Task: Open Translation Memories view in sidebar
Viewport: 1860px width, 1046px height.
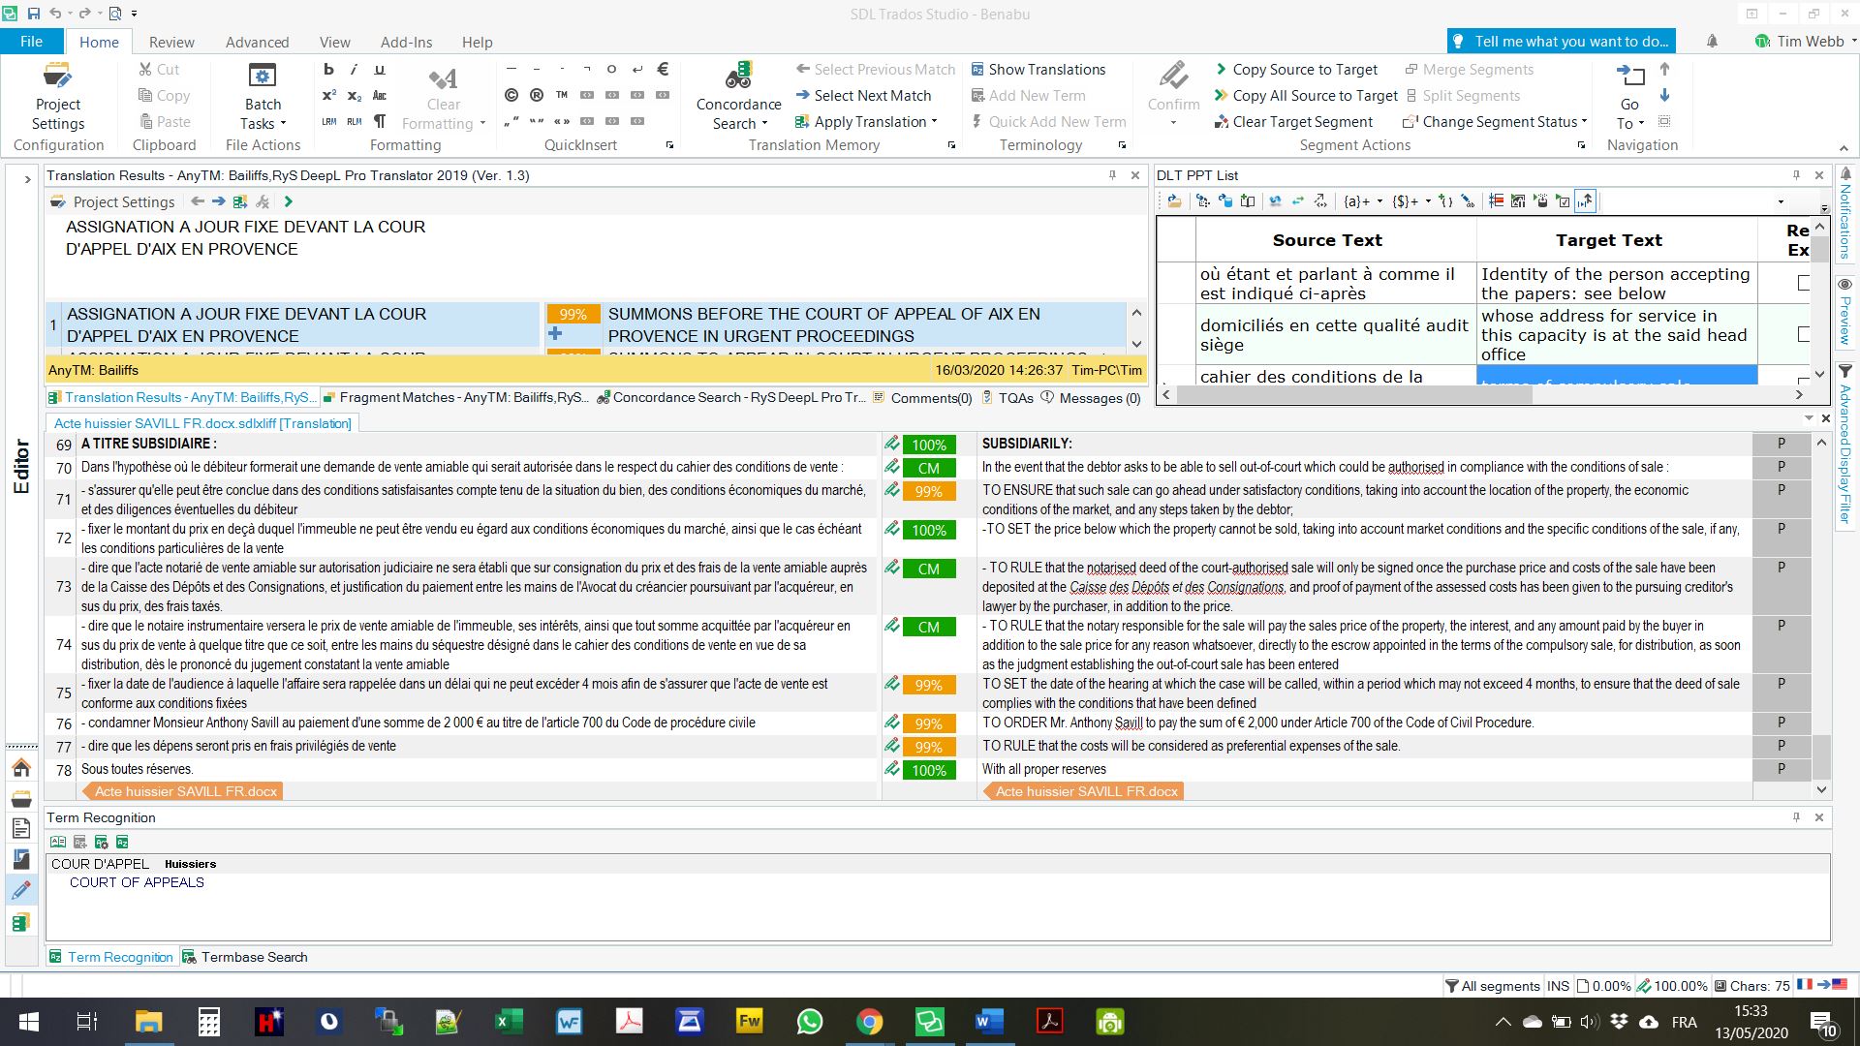Action: (x=20, y=921)
